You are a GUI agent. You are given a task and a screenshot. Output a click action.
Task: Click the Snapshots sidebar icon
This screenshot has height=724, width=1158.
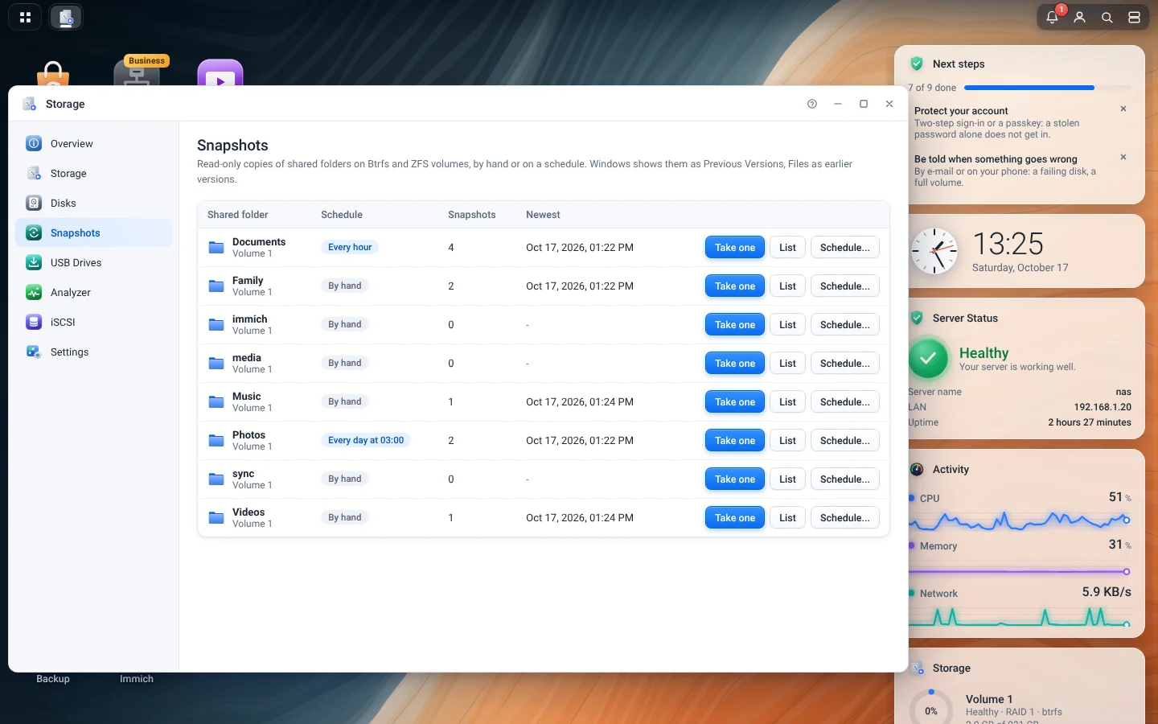[x=34, y=233]
